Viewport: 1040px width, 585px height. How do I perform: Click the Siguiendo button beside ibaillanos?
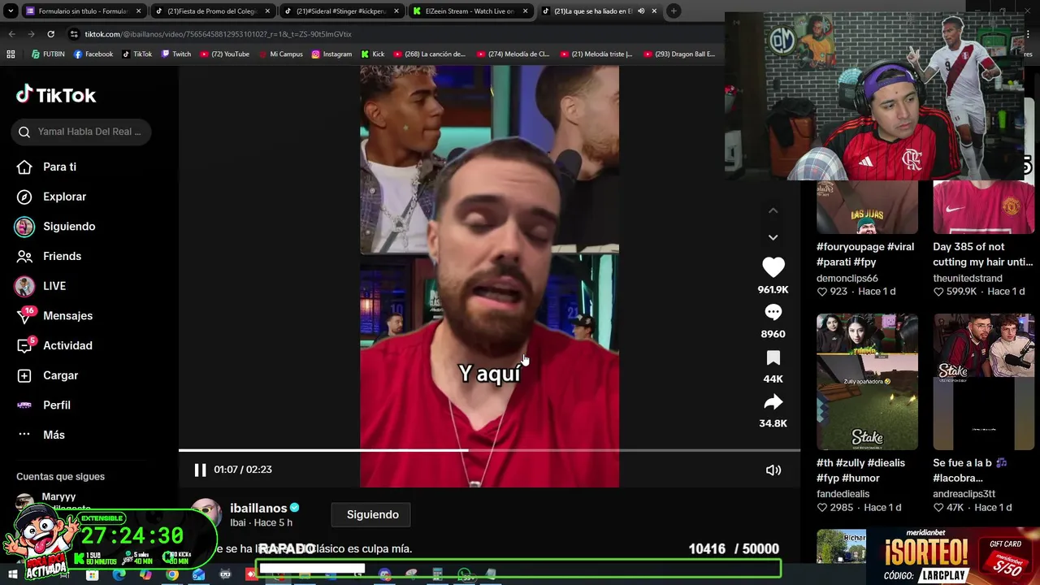pos(373,514)
